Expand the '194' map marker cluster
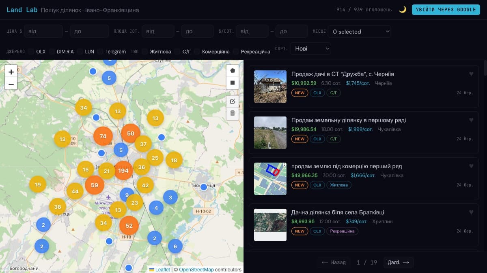The width and height of the screenshot is (487, 273). pyautogui.click(x=124, y=171)
